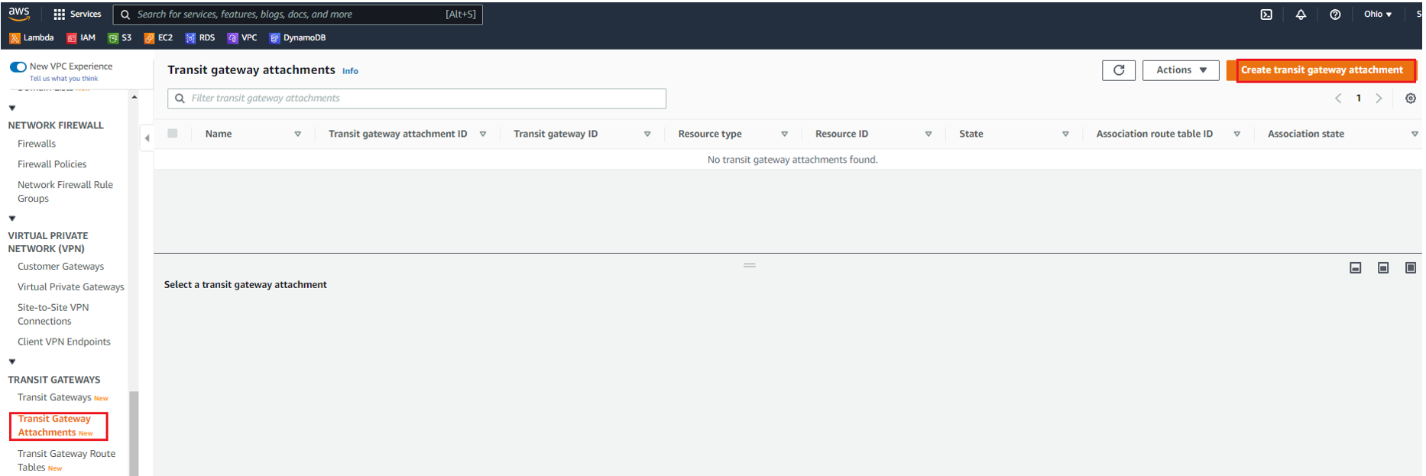
Task: Open the Info link beside the title
Action: click(350, 71)
